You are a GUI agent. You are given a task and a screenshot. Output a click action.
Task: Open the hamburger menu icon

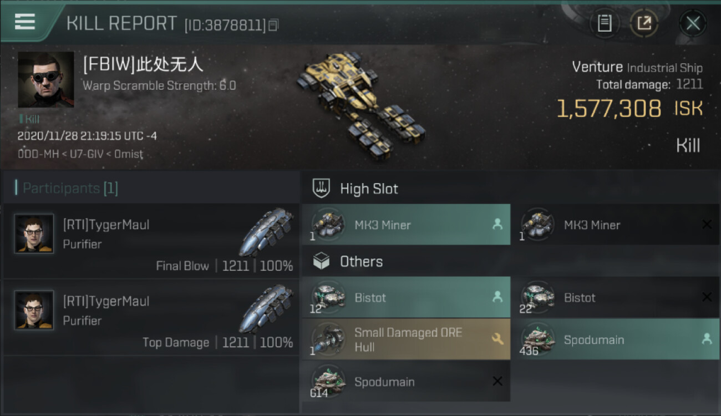click(25, 22)
